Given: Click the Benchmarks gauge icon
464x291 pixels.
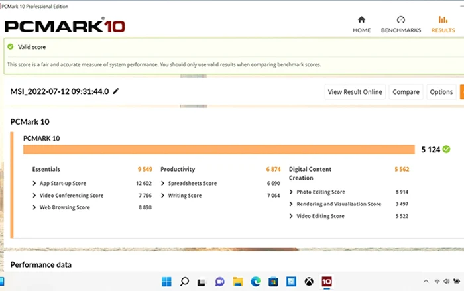Looking at the screenshot, I should pos(400,19).
